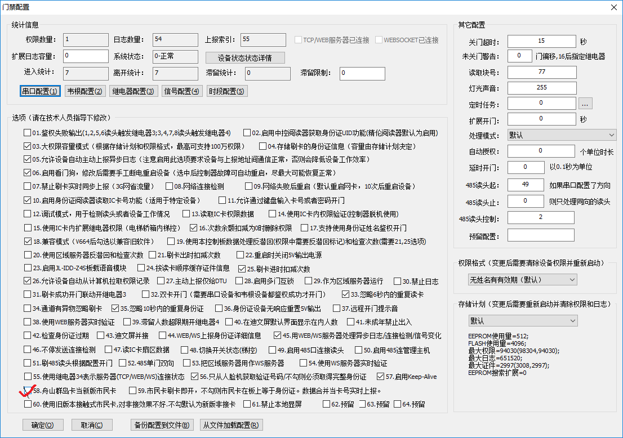Open 权限格式 dropdown 无姓名有有效期
The height and width of the screenshot is (438, 623).
523,280
